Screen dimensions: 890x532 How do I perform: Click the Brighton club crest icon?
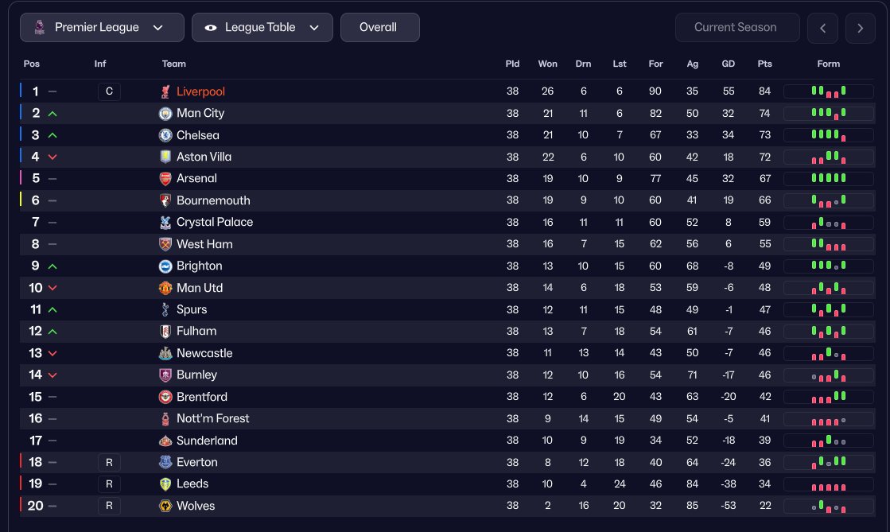pyautogui.click(x=165, y=266)
